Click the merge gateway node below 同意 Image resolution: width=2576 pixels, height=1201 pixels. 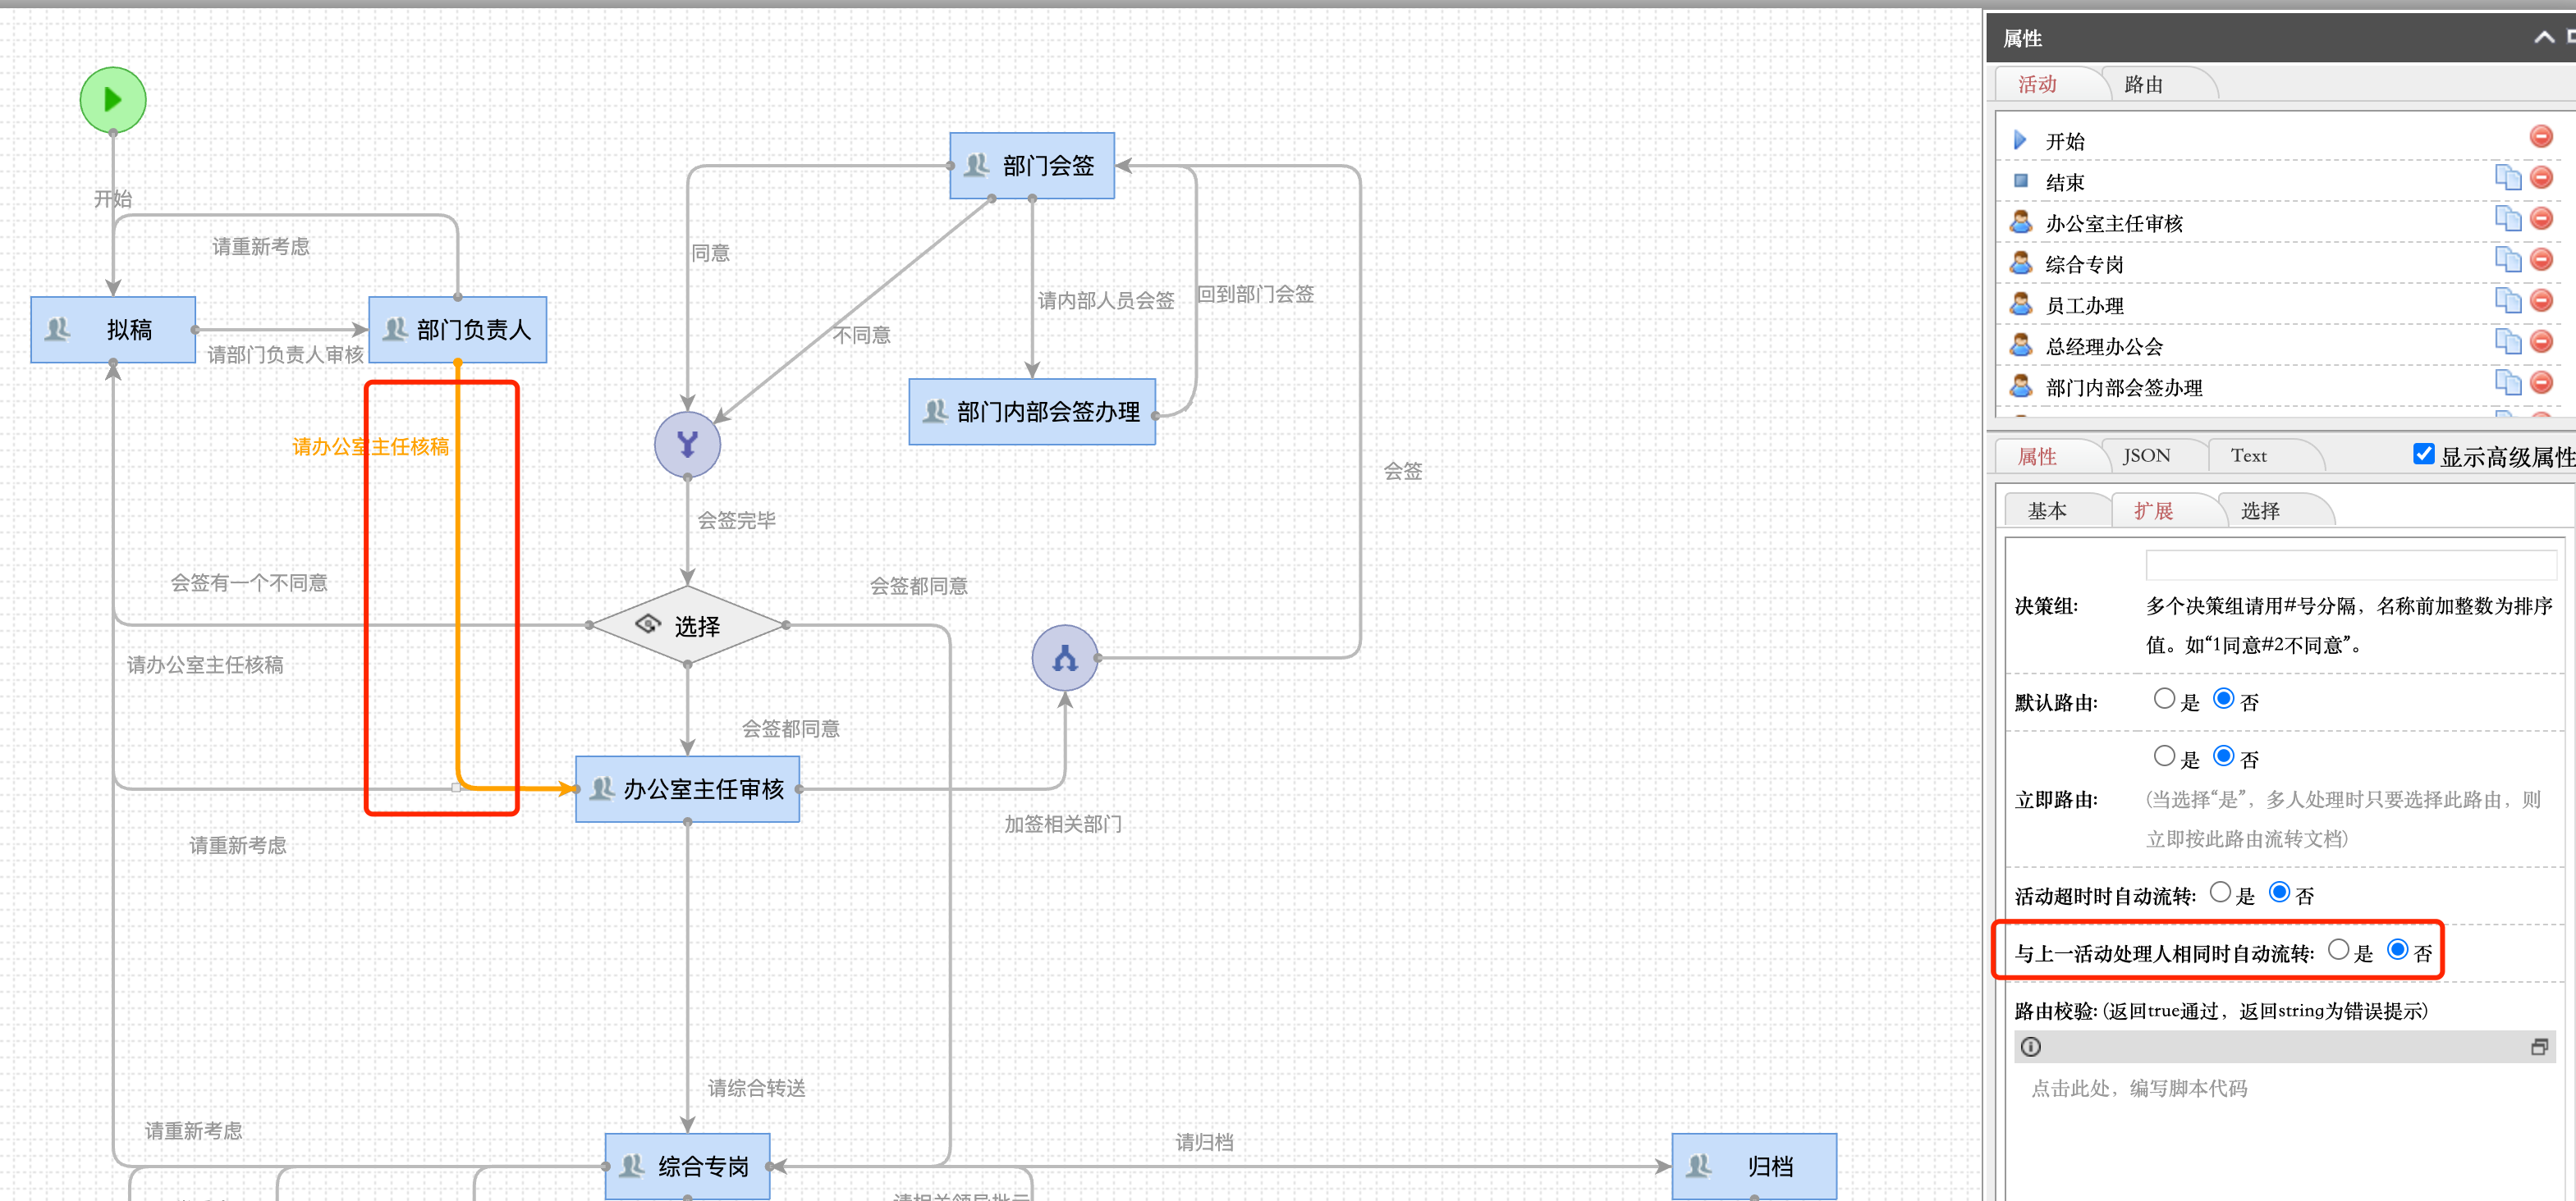687,444
